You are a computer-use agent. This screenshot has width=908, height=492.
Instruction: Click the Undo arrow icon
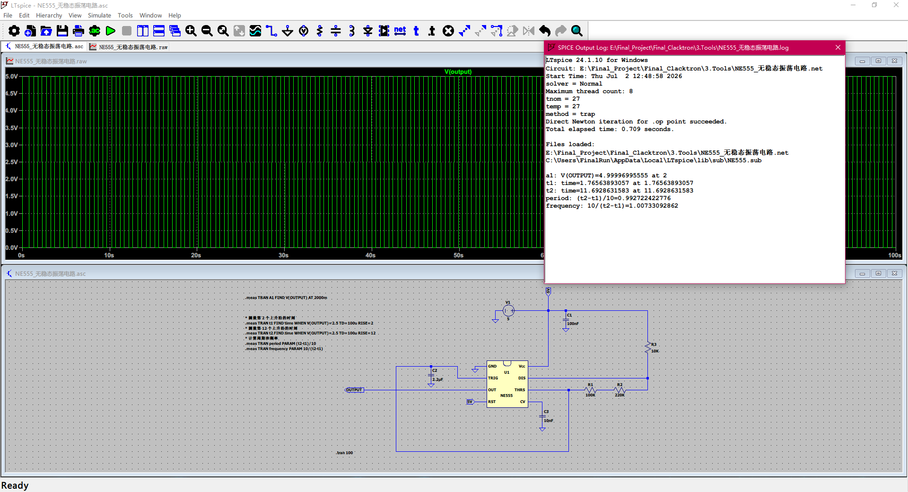click(x=545, y=31)
